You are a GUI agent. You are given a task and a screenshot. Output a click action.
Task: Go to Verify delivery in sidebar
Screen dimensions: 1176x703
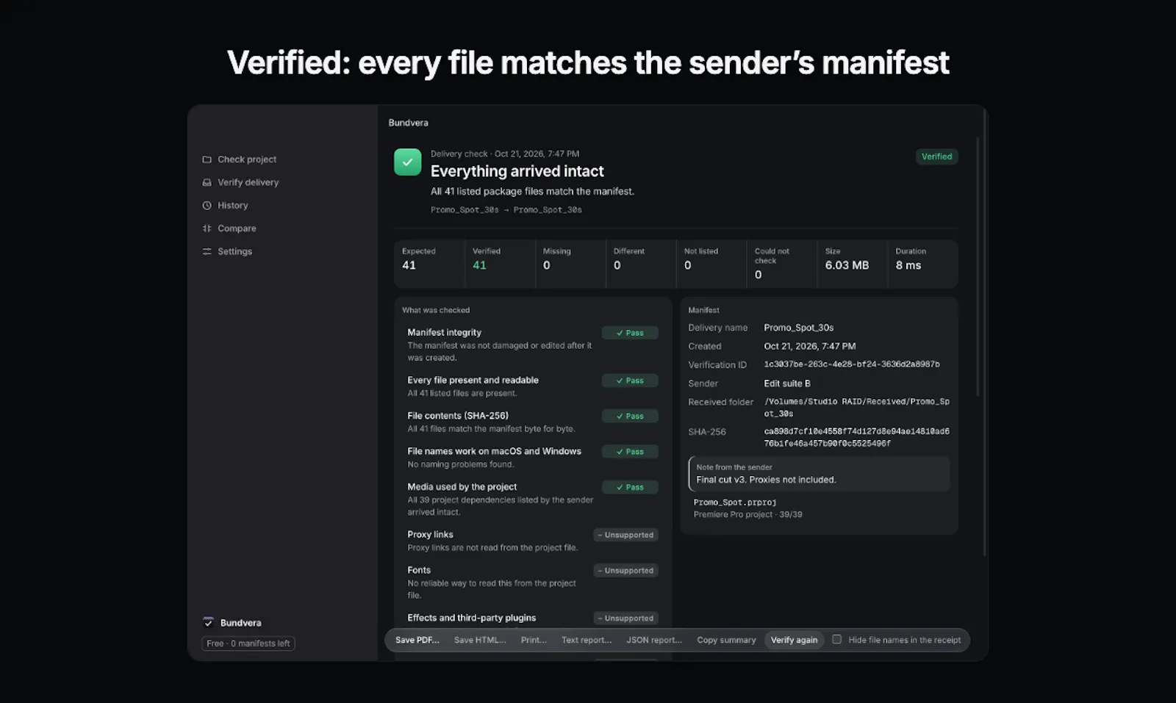coord(248,182)
